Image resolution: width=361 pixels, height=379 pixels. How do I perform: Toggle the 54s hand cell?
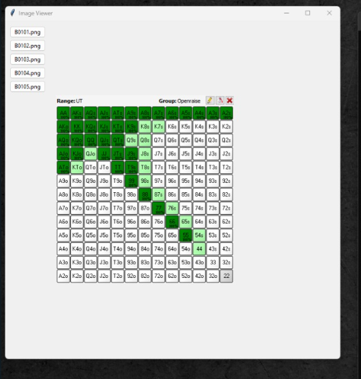coord(199,235)
